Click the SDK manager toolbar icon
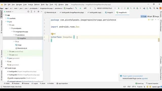Image resolution: width=162 pixels, height=91 pixels. click(150, 8)
